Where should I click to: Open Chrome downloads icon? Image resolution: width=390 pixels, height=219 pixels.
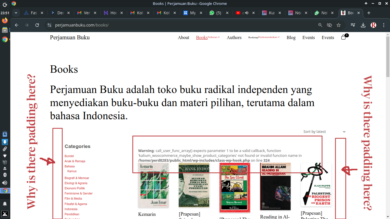(x=363, y=25)
